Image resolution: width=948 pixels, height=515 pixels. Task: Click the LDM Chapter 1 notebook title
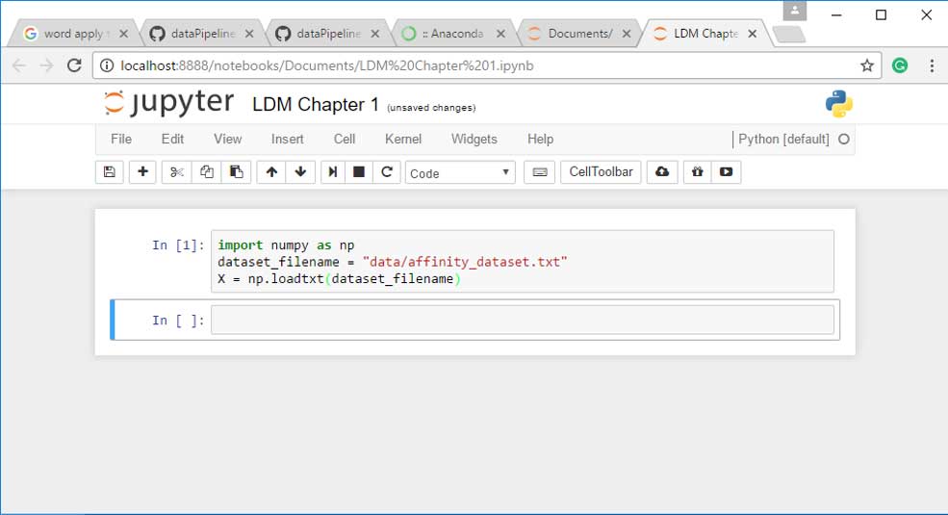316,104
